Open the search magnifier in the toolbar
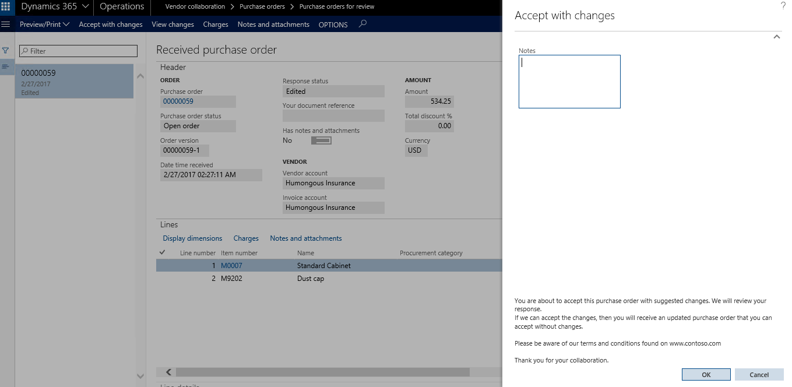Screen dimensions: 792x387 click(x=362, y=24)
